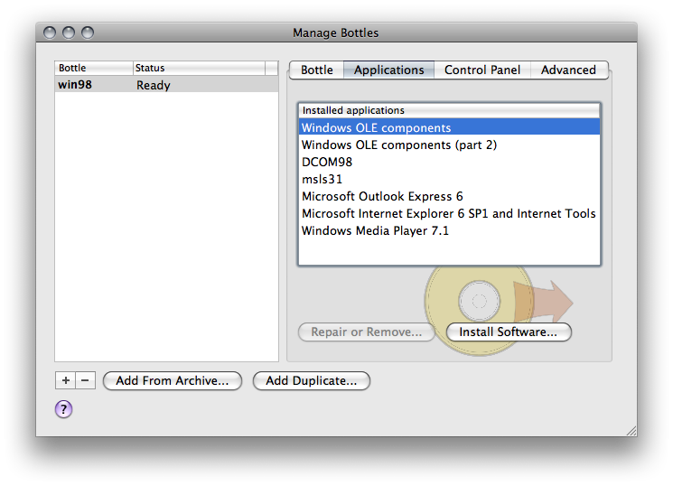Image resolution: width=673 pixels, height=486 pixels.
Task: Sort by the Status column header
Action: coord(199,68)
